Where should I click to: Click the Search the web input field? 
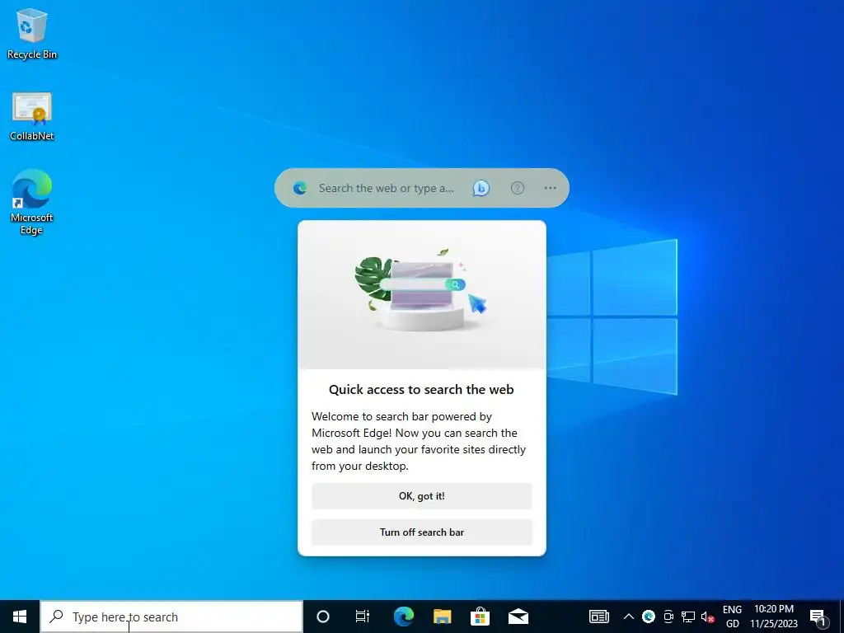coord(386,188)
